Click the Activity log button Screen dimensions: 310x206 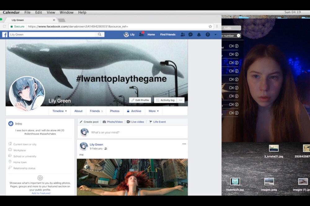(166, 100)
